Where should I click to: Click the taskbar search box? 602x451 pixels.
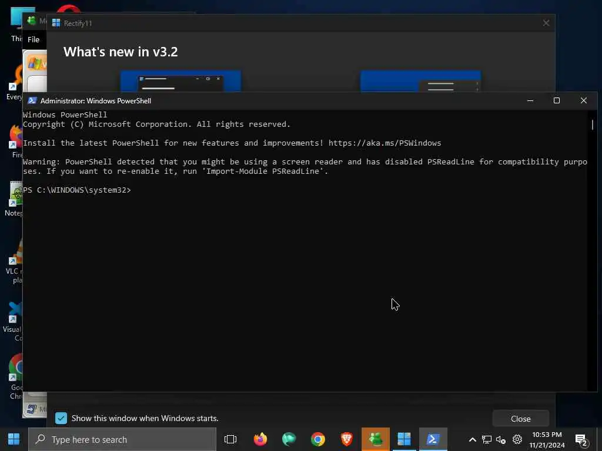click(x=122, y=439)
